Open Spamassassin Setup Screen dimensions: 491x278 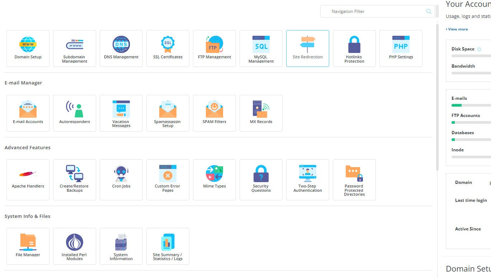click(x=167, y=113)
